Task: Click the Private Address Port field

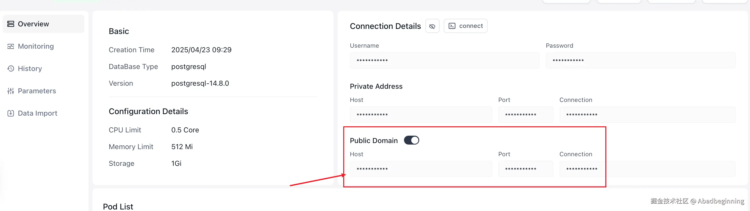Action: click(x=526, y=115)
